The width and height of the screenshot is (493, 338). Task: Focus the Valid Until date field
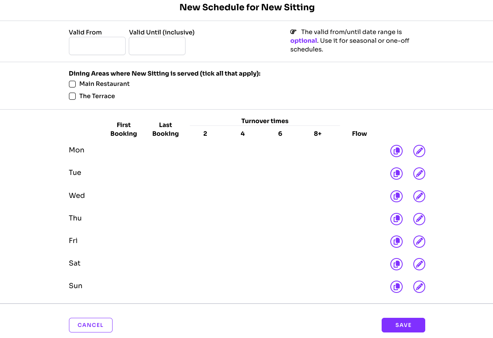coord(157,46)
